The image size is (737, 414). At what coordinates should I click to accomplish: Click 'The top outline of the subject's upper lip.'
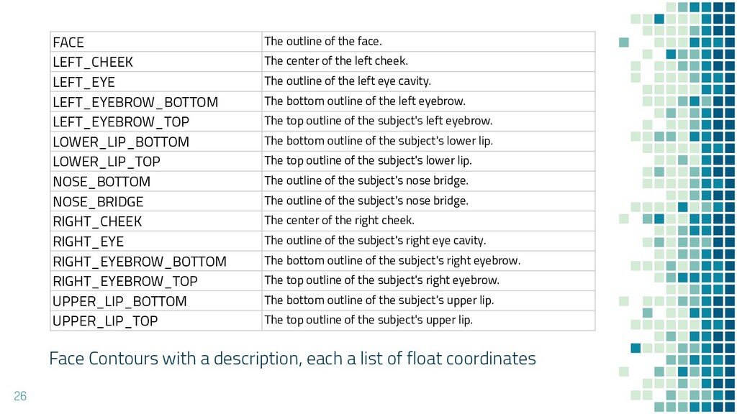368,320
